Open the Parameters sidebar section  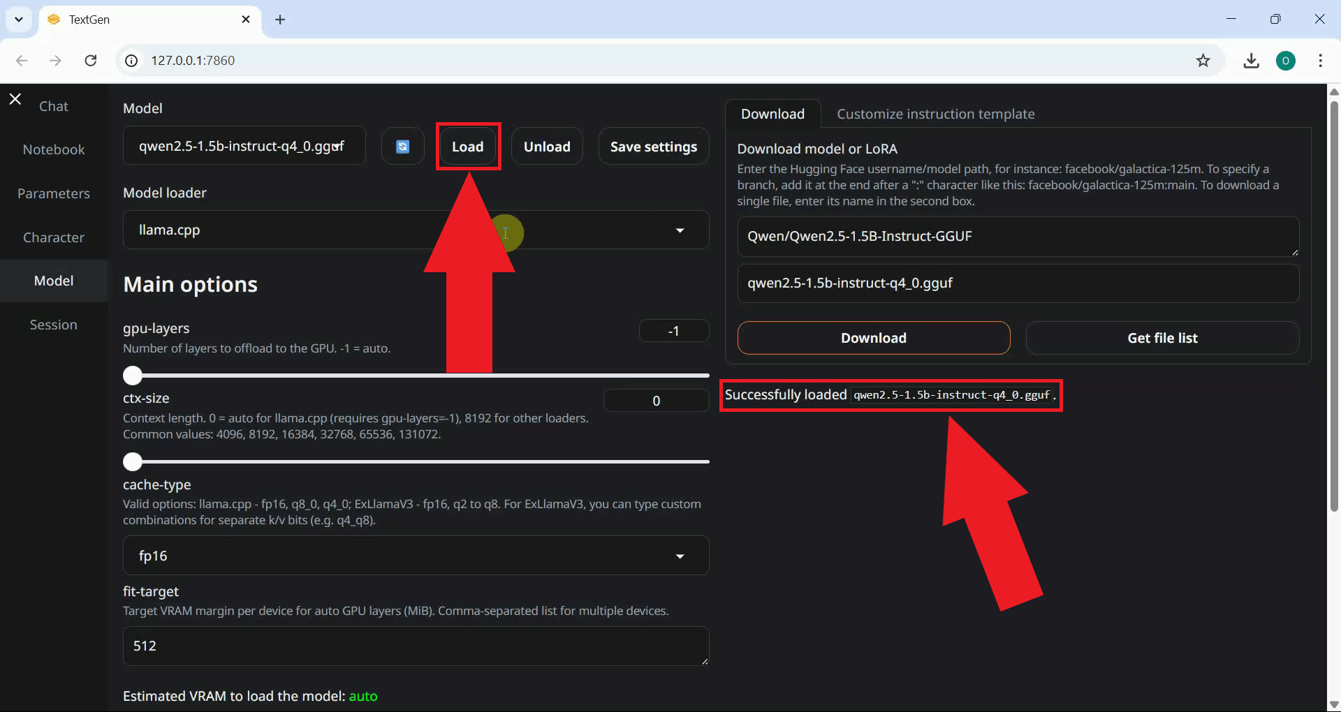[54, 193]
